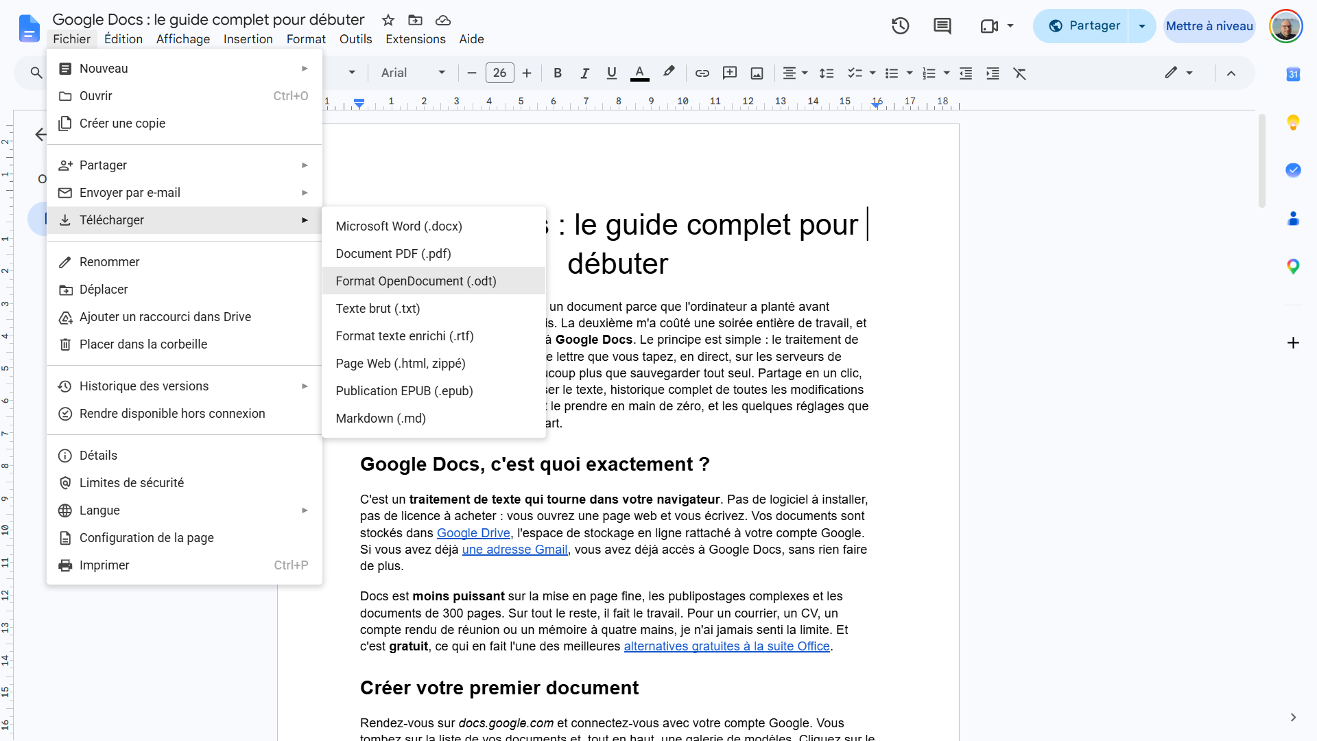
Task: Download as Microsoft Word (.docx)
Action: click(434, 226)
